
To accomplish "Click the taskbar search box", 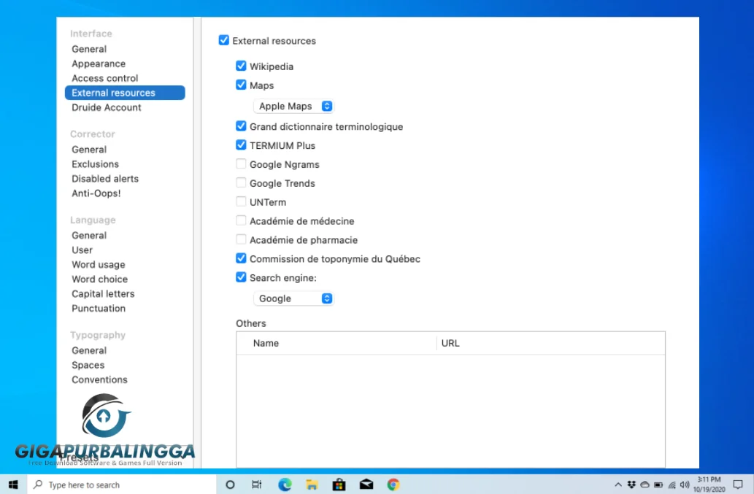I will [122, 485].
